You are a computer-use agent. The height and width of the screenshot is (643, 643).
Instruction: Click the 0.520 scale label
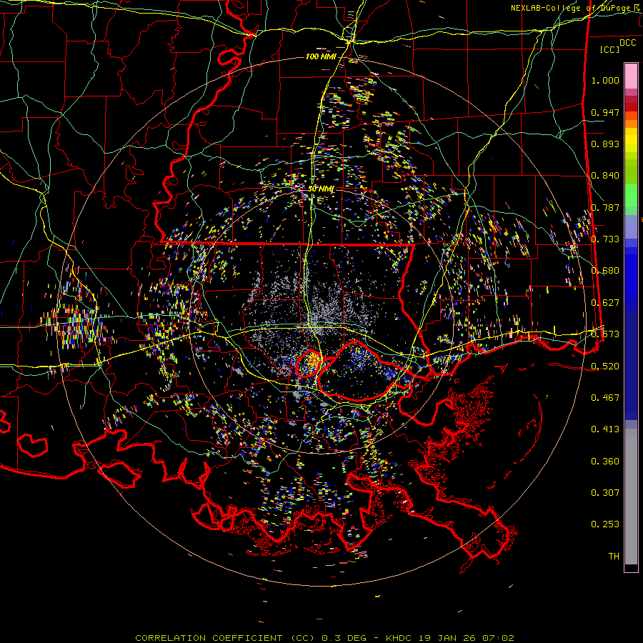coord(605,366)
